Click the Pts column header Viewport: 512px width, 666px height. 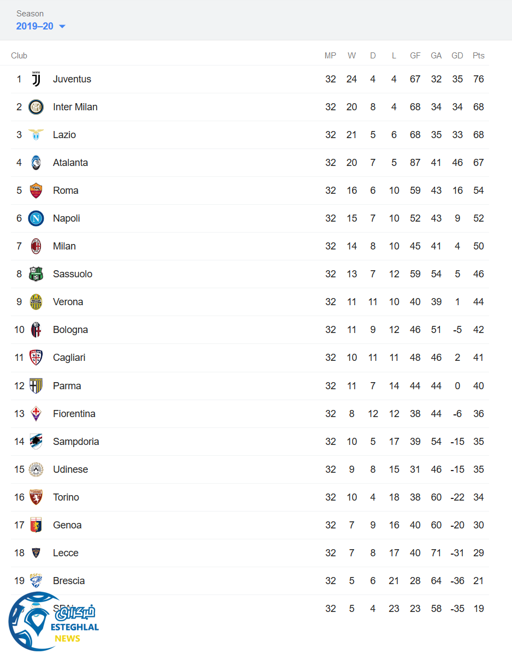click(479, 56)
